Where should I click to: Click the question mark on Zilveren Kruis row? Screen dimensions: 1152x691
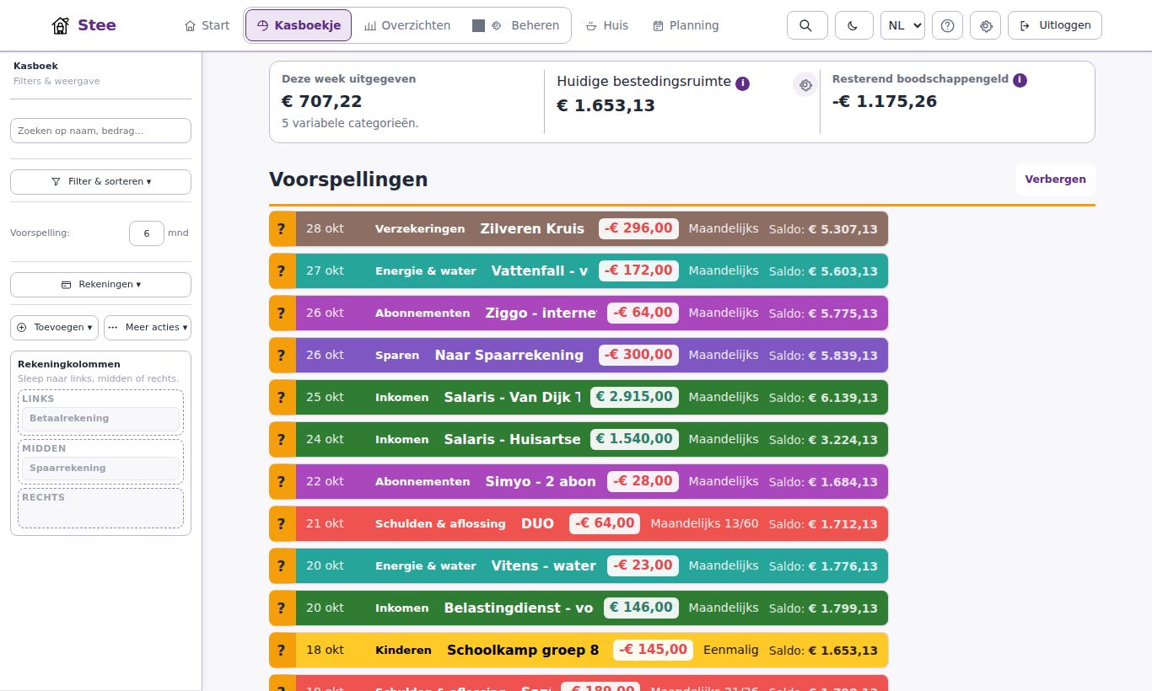[282, 228]
